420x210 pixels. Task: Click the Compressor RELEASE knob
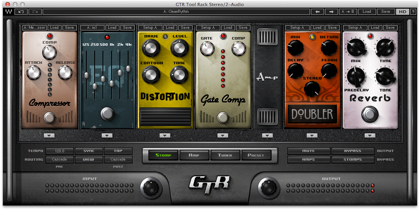tap(65, 72)
